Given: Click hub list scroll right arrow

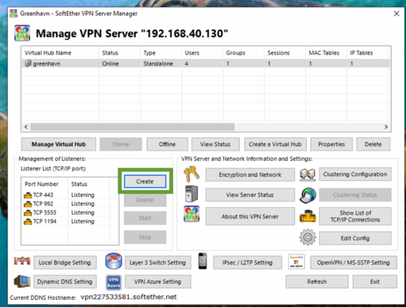Looking at the screenshot, I should pyautogui.click(x=386, y=127).
